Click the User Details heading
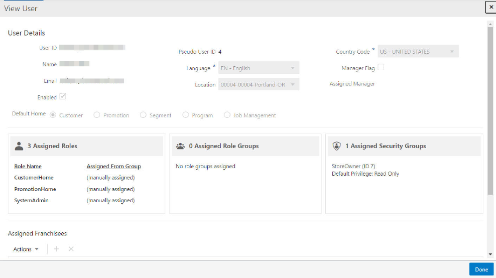 27,33
